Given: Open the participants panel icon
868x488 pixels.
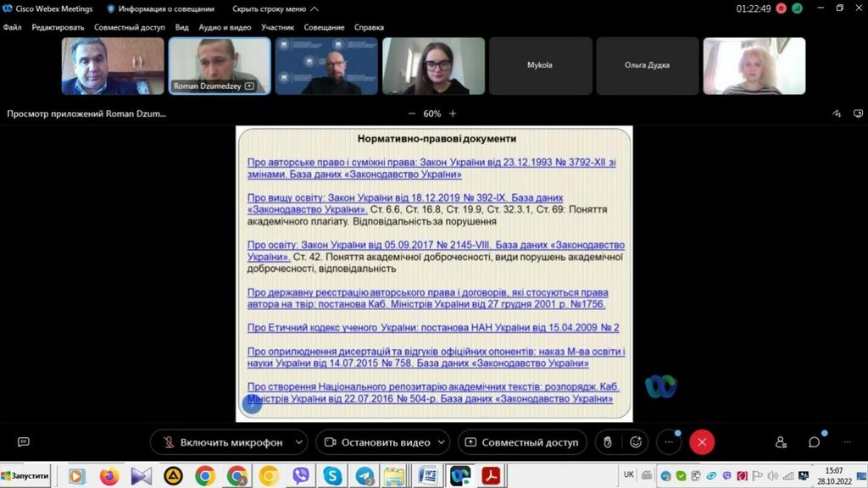Looking at the screenshot, I should click(781, 442).
